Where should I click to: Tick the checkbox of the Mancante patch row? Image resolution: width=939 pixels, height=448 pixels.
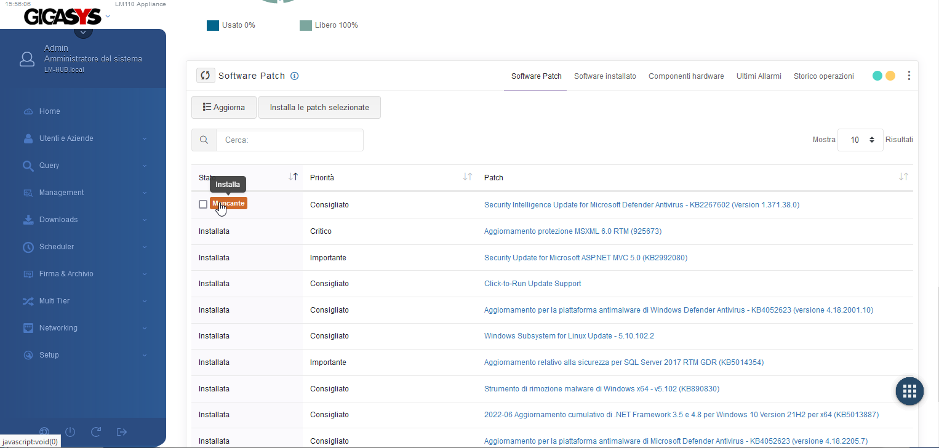[x=203, y=204]
